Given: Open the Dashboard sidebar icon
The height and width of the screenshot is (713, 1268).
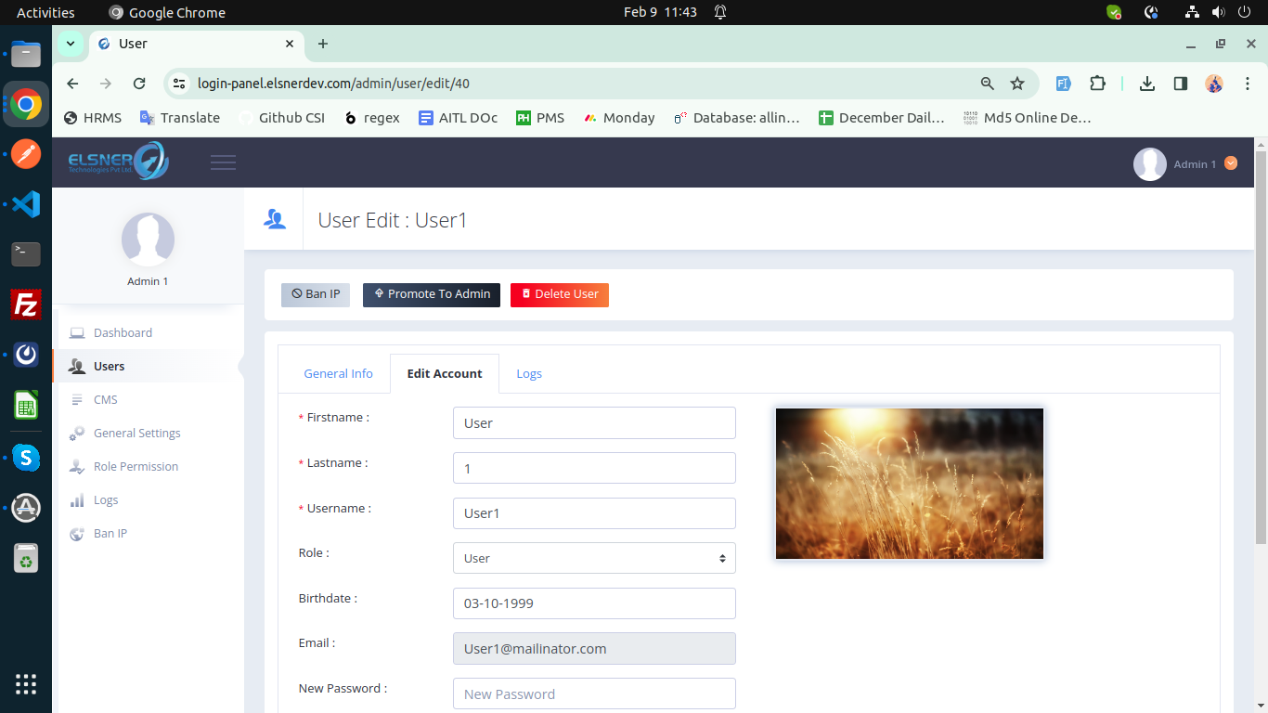Looking at the screenshot, I should [77, 332].
